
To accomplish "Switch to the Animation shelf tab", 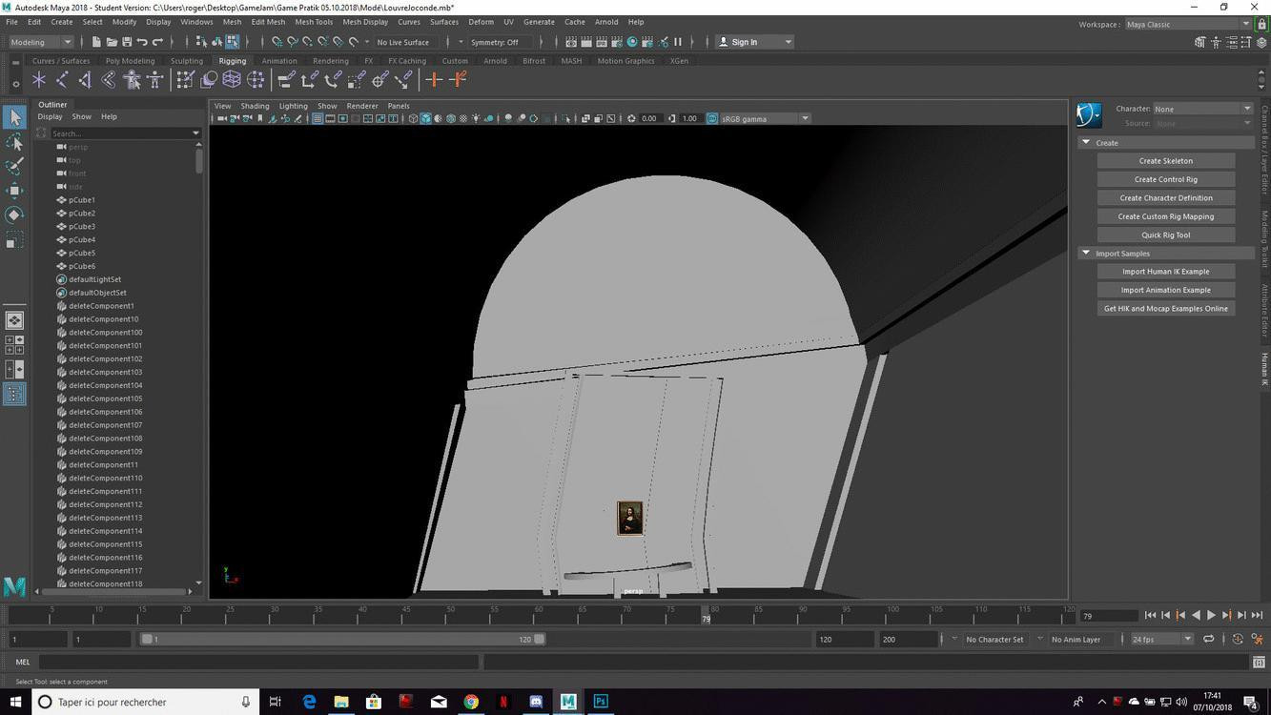I will click(279, 61).
